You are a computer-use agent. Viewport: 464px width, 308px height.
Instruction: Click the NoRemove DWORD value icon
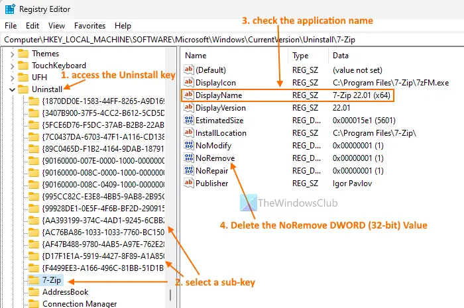[x=189, y=158]
